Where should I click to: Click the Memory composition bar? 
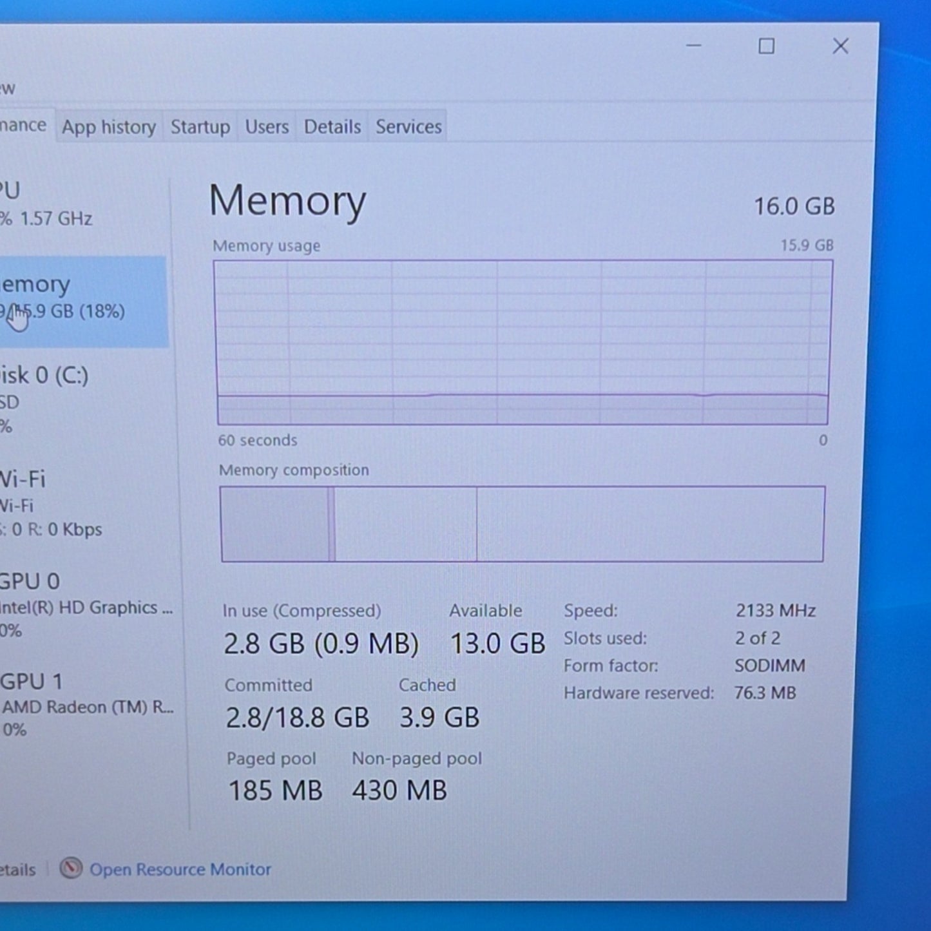coord(523,524)
